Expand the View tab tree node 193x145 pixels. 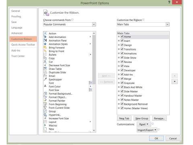point(119,66)
